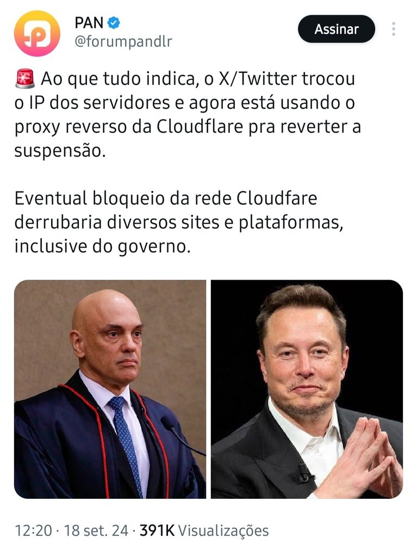The image size is (417, 544).
Task: Click the paragraph starting "Eventual bloqueio"
Action: coord(179,222)
